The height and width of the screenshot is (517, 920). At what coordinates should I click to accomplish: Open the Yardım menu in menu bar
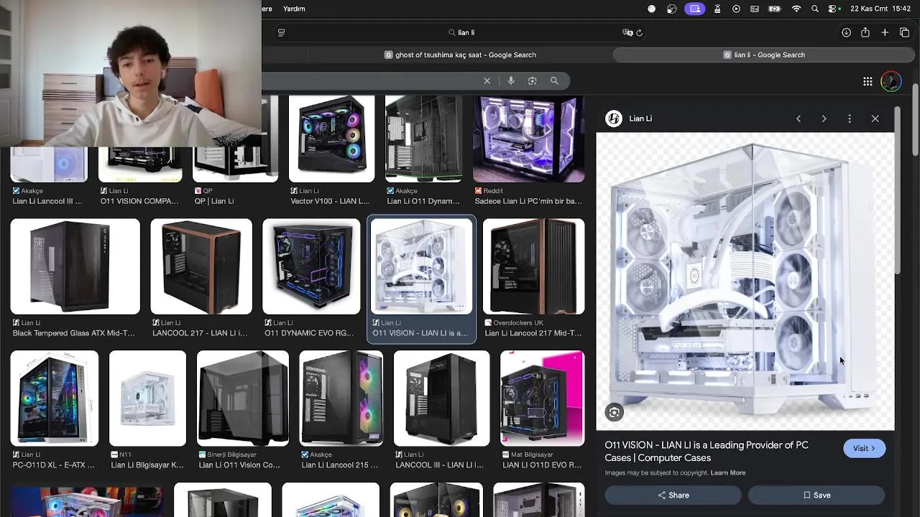click(294, 9)
